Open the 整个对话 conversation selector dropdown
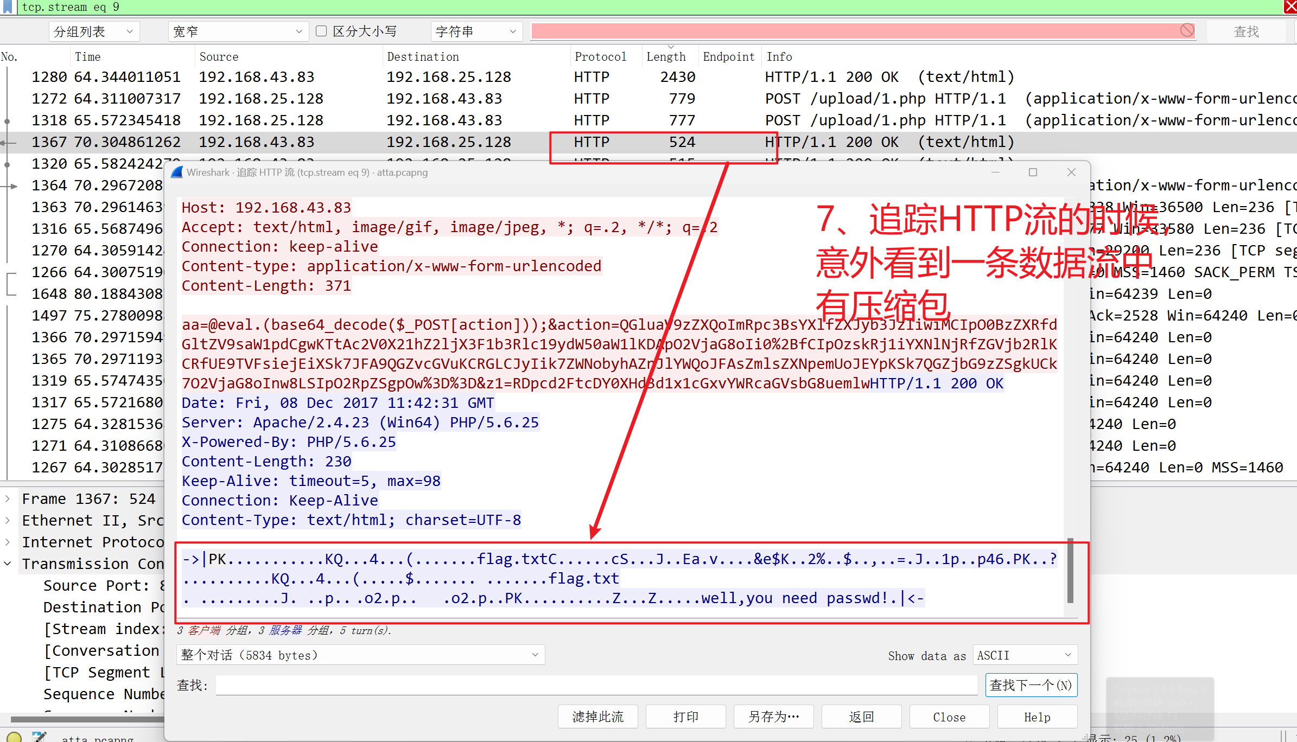 pyautogui.click(x=360, y=655)
